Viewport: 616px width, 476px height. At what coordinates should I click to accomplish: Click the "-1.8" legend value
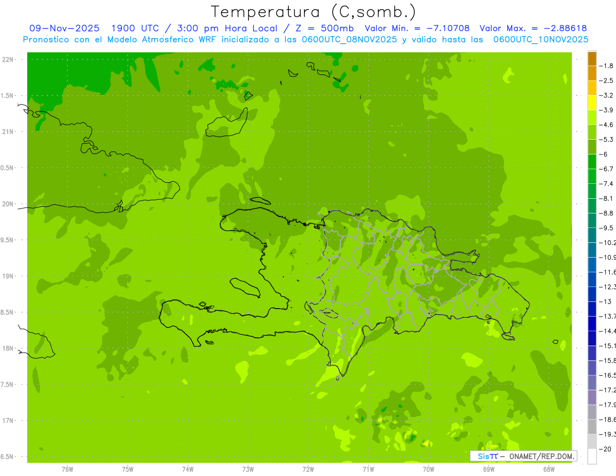607,66
